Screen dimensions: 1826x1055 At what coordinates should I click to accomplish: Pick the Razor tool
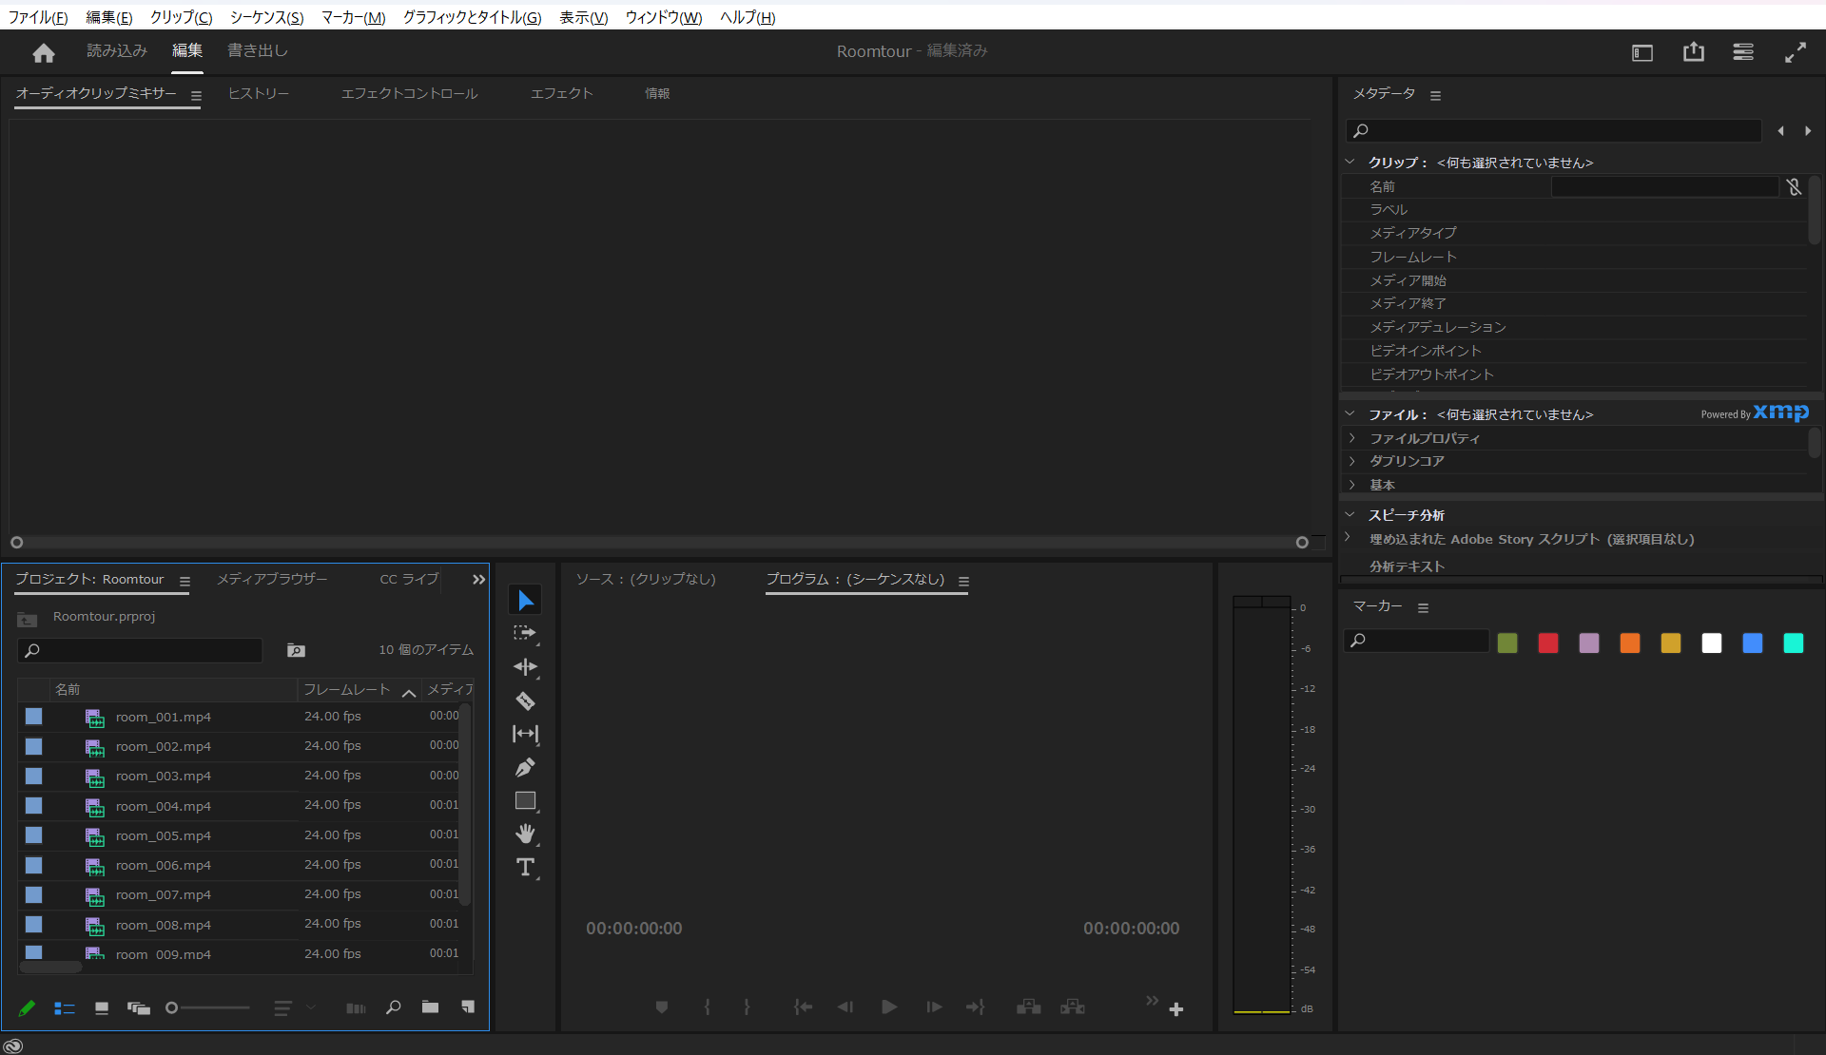point(525,701)
